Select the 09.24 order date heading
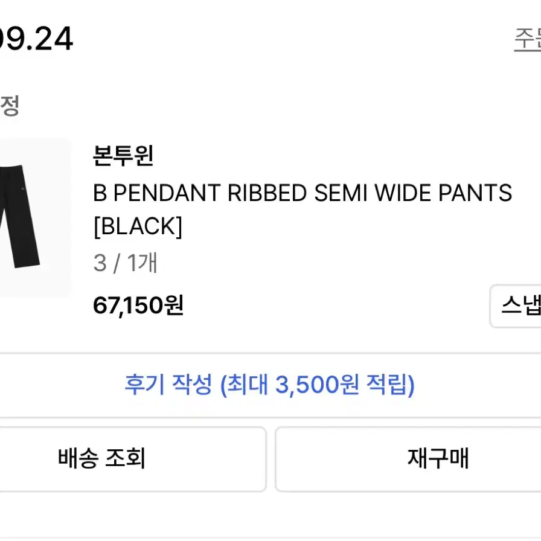The height and width of the screenshot is (541, 541). (36, 39)
